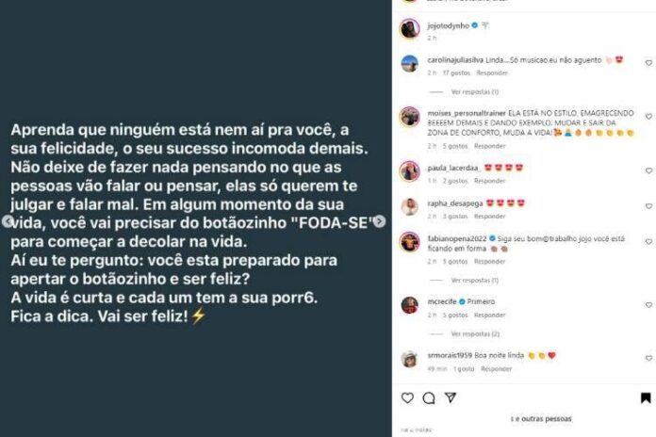Go to the previous slide arrow
656x437 pixels.
click(x=8, y=221)
